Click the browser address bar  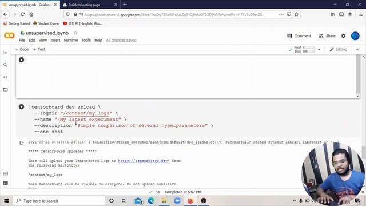coord(173,14)
